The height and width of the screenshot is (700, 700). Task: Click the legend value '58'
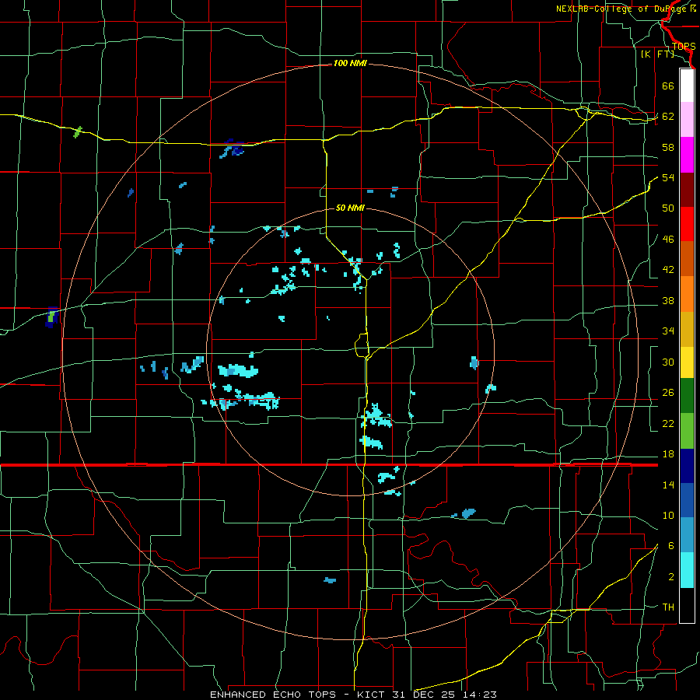tap(668, 147)
